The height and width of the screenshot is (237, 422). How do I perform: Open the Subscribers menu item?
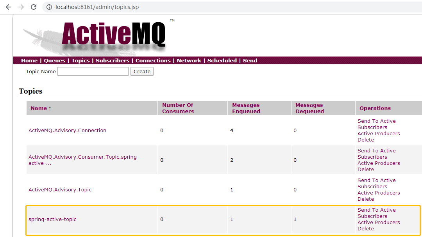113,61
